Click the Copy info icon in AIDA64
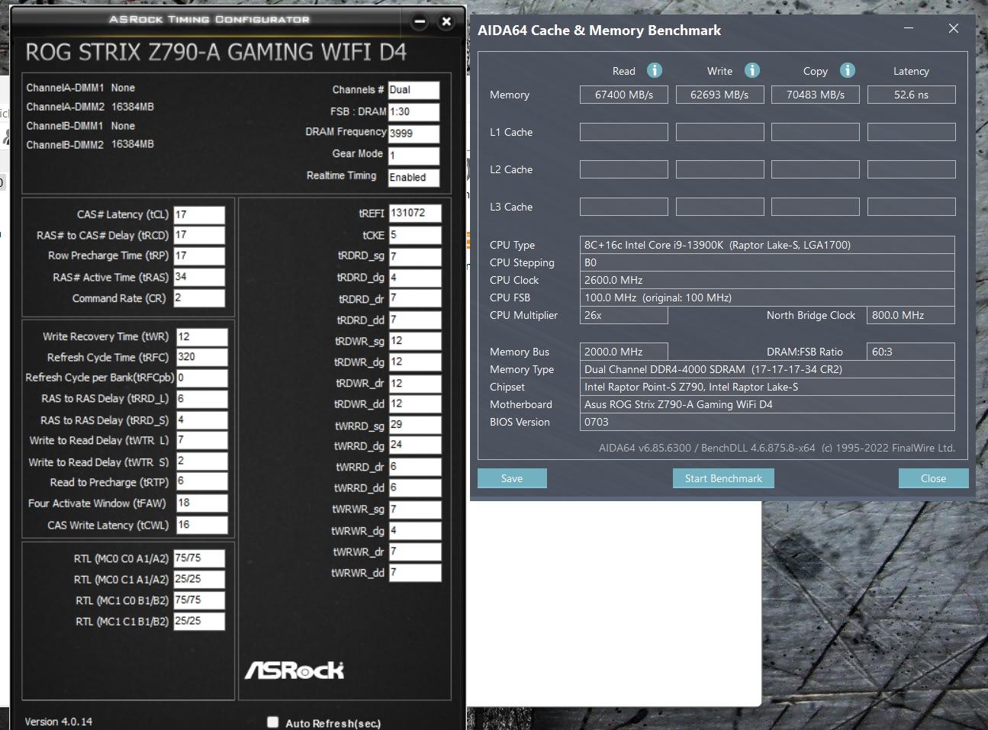Viewport: 988px width, 730px height. coord(848,70)
